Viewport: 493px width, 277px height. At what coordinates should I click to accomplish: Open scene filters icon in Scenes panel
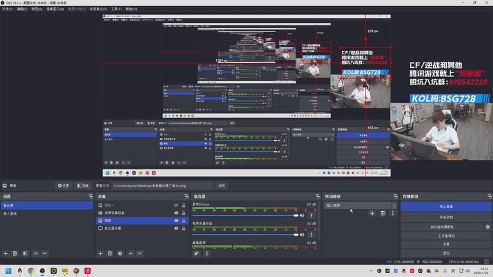(25, 253)
